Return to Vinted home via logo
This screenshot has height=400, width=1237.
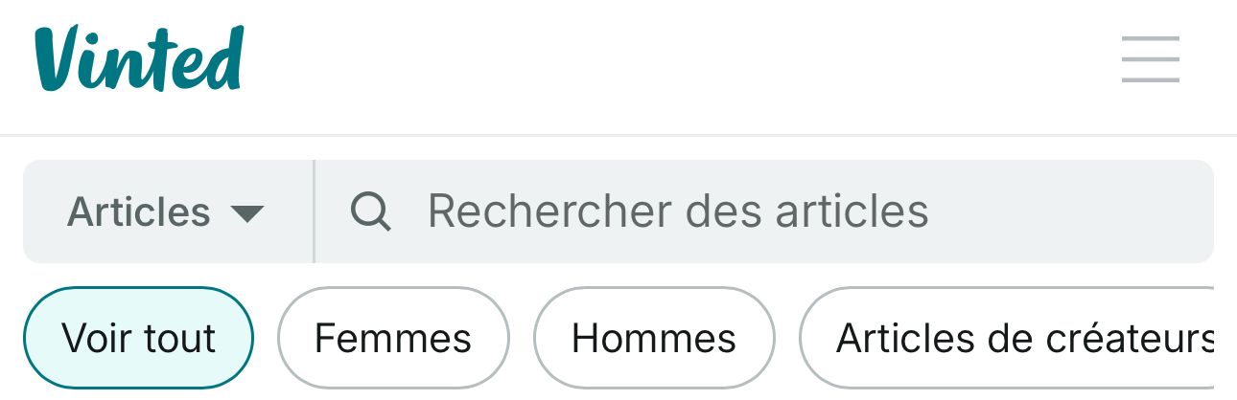point(139,58)
